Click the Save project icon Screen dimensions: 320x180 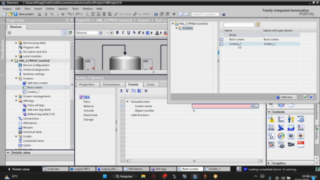pyautogui.click(x=15, y=14)
